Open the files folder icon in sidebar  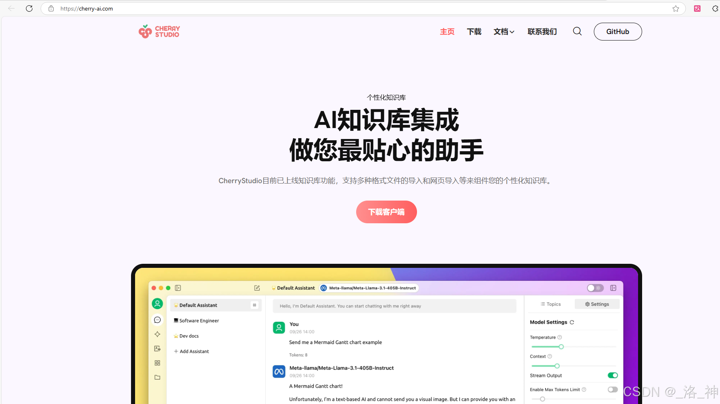[x=157, y=377]
